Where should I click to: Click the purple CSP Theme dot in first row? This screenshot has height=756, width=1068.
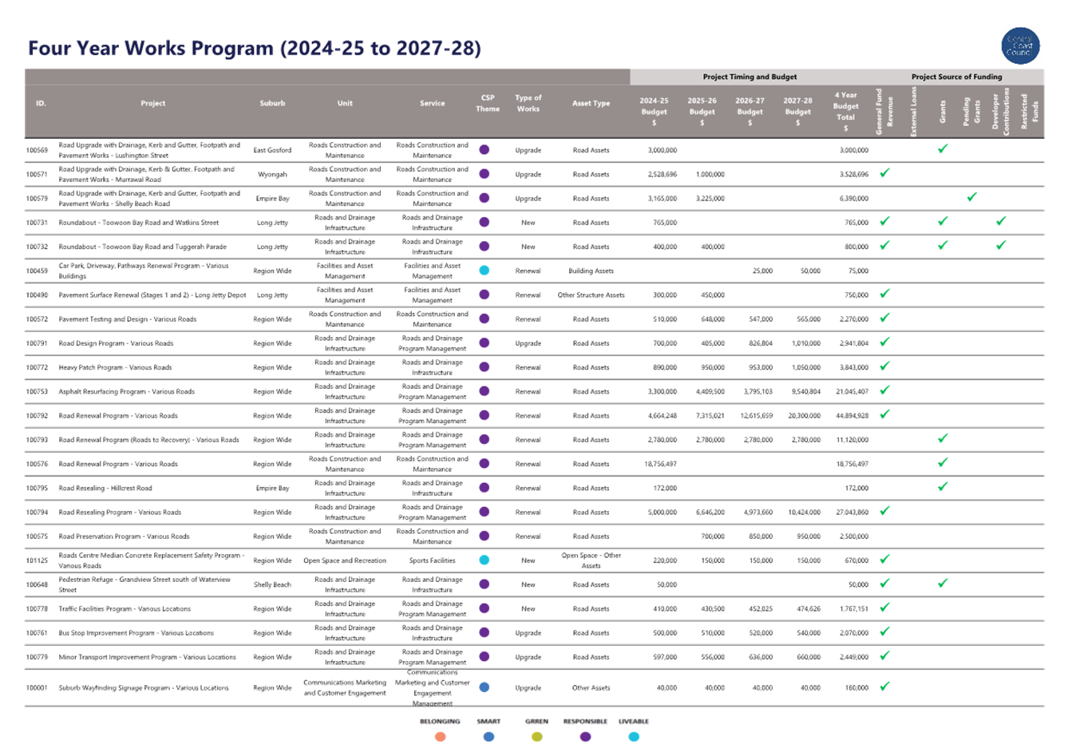point(484,149)
